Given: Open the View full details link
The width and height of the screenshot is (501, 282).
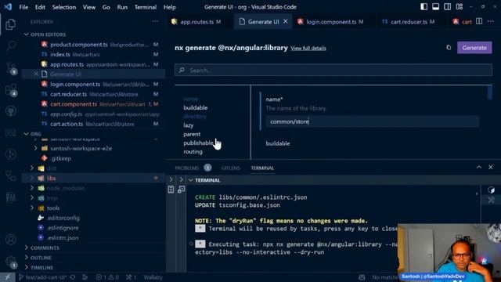Looking at the screenshot, I should (308, 48).
